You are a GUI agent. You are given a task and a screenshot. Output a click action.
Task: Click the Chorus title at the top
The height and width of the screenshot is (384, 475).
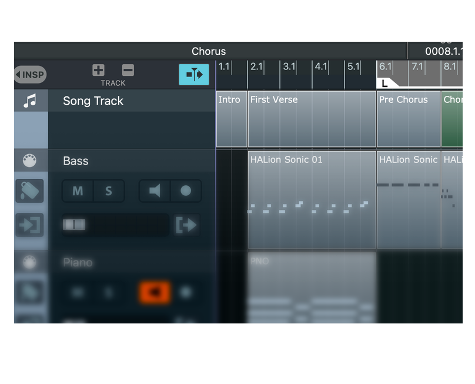pos(209,51)
